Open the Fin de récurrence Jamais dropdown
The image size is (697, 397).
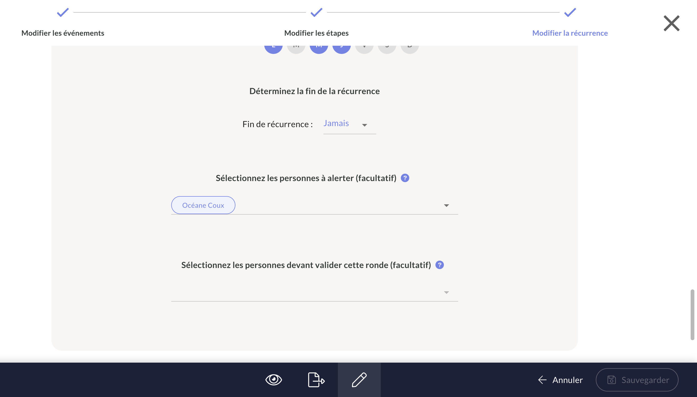coord(349,124)
